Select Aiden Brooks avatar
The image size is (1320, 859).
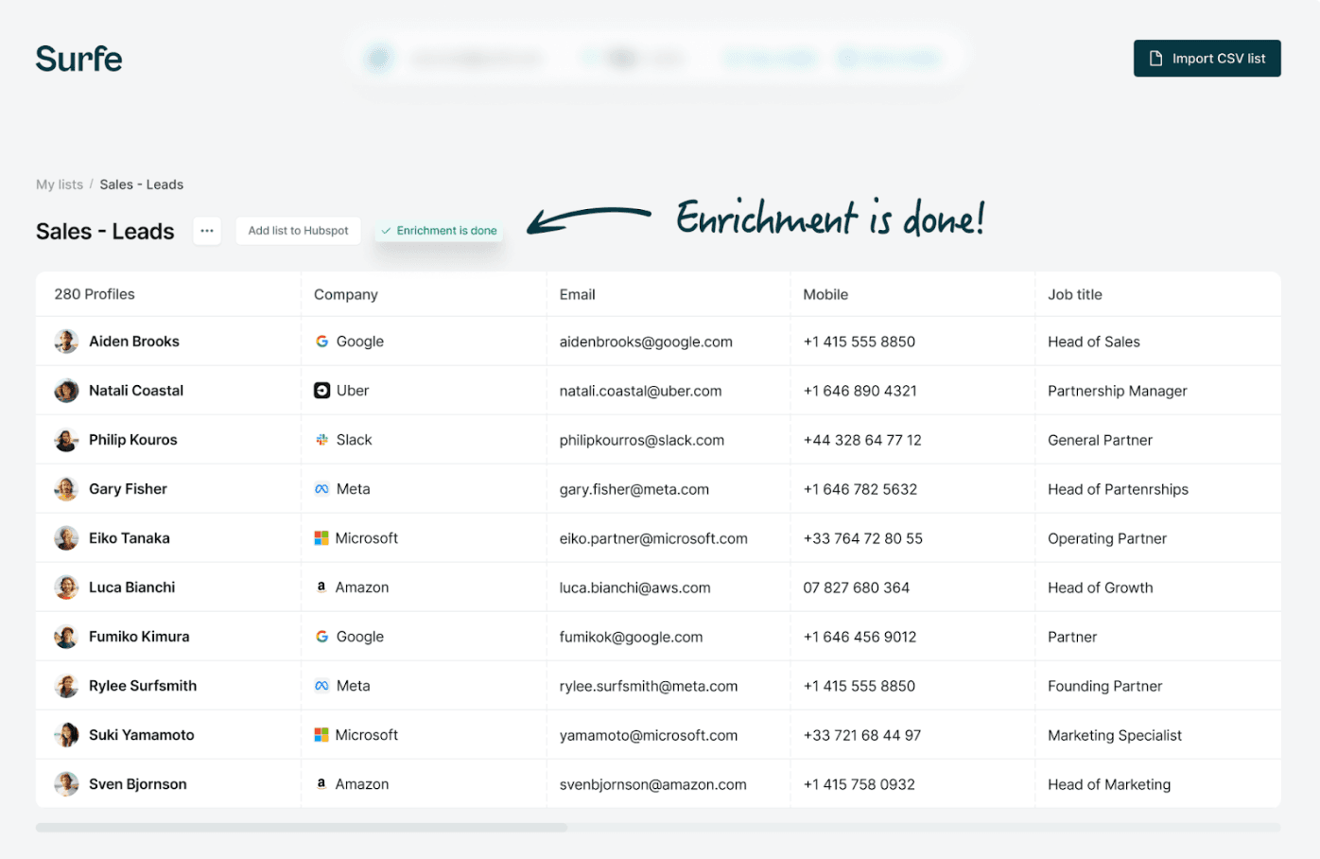click(x=66, y=342)
